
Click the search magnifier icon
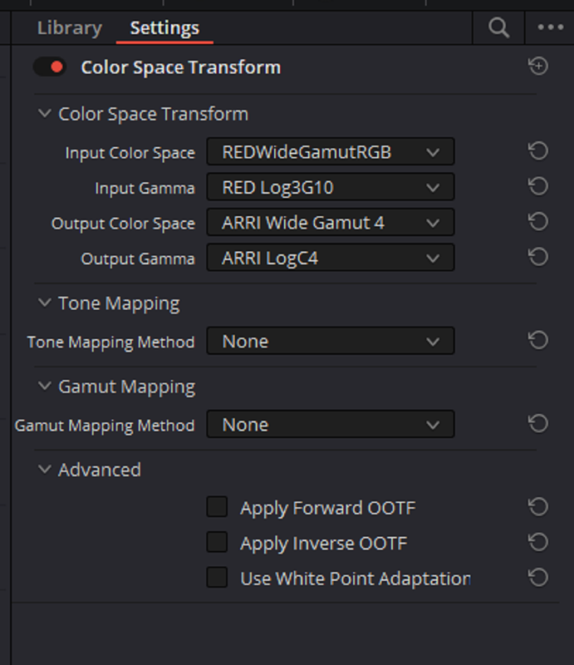click(498, 28)
